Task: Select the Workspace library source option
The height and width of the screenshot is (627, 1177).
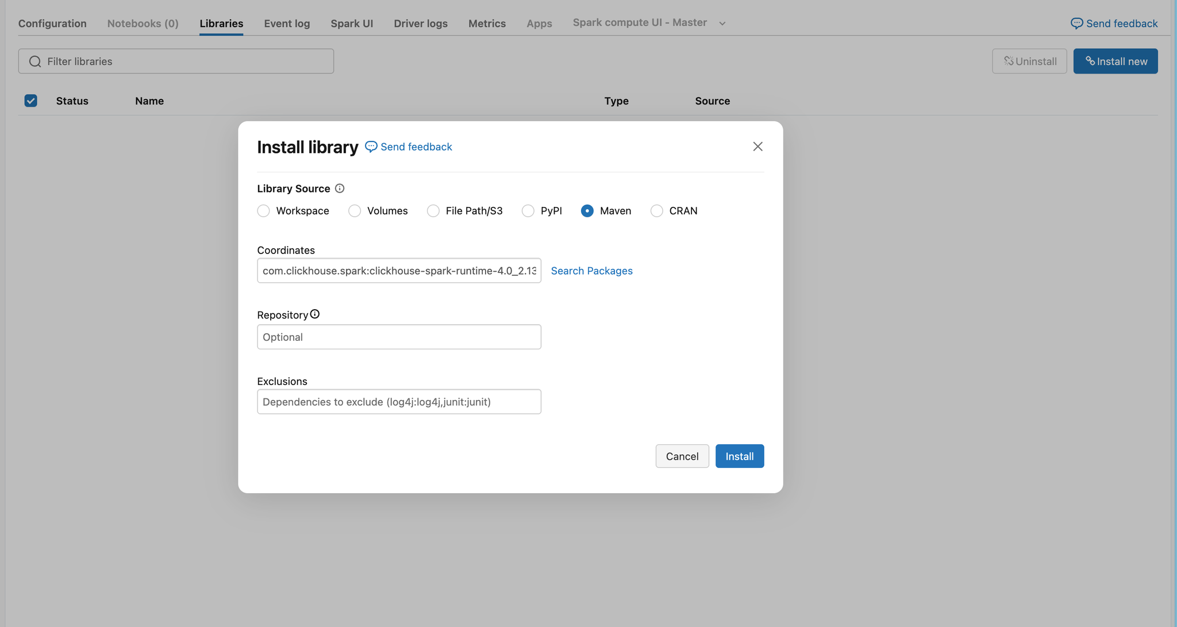Action: coord(263,211)
